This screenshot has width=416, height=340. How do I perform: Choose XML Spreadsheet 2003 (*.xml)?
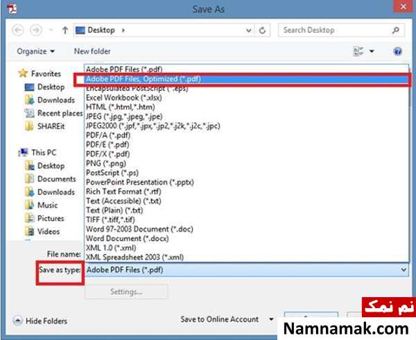(246, 258)
